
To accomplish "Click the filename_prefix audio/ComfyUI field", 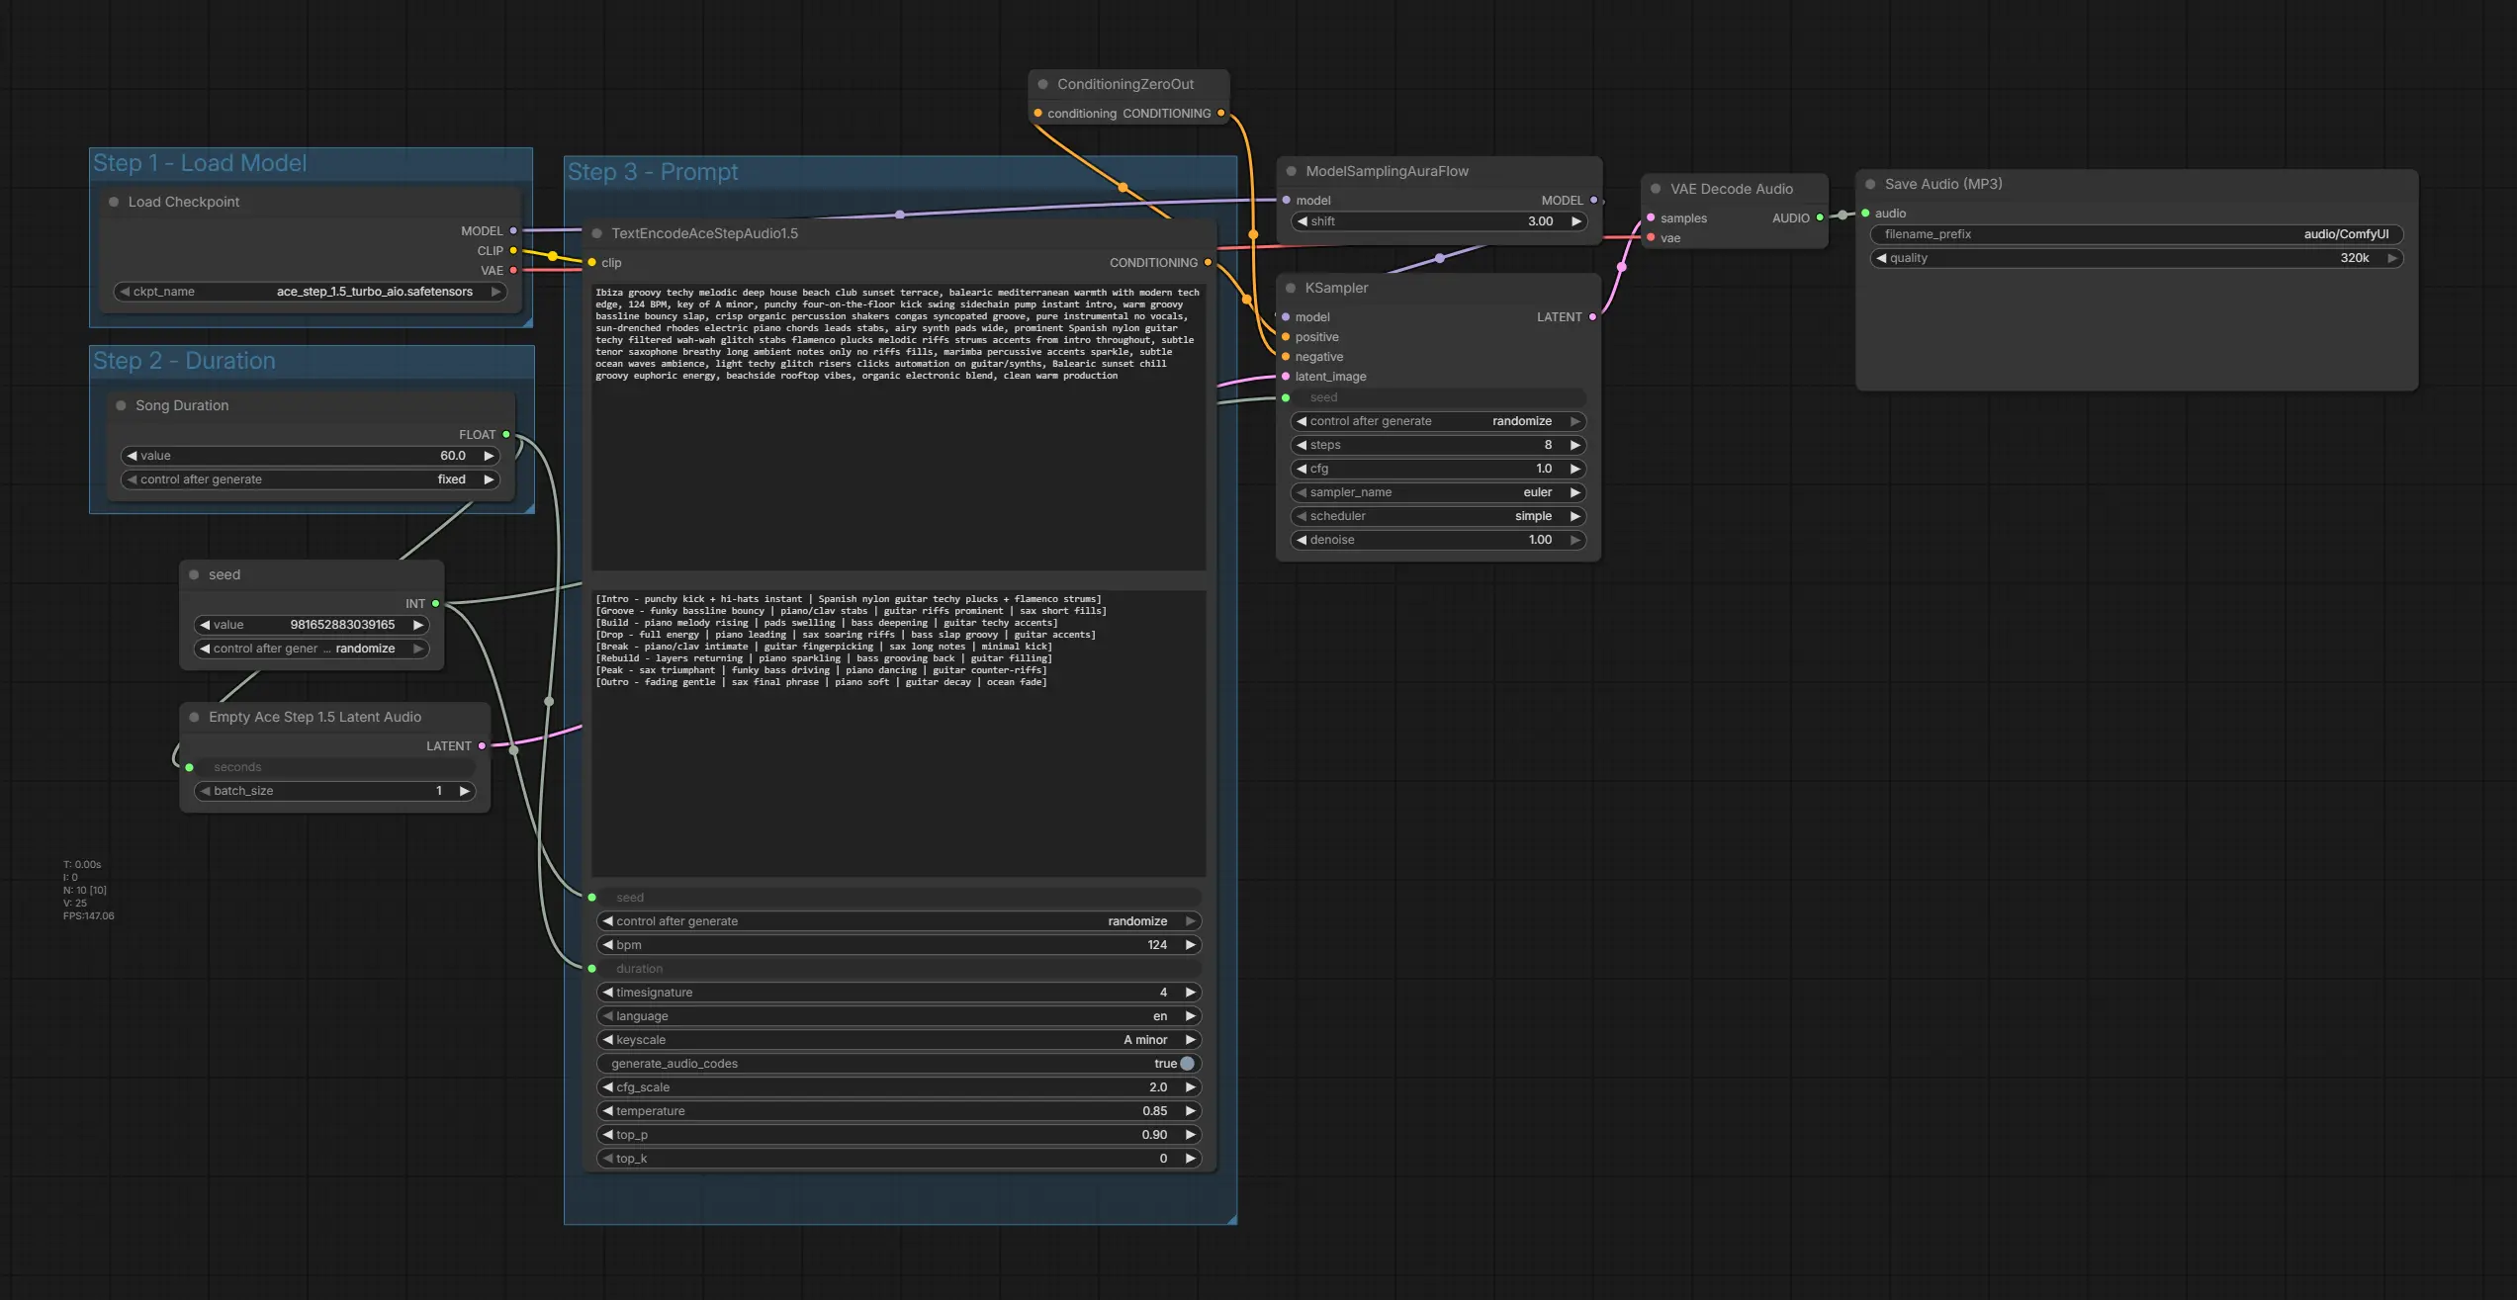I will [x=2136, y=234].
